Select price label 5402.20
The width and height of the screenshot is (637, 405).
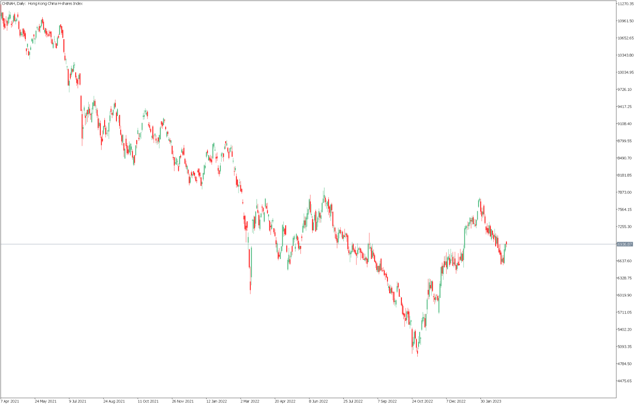[625, 329]
